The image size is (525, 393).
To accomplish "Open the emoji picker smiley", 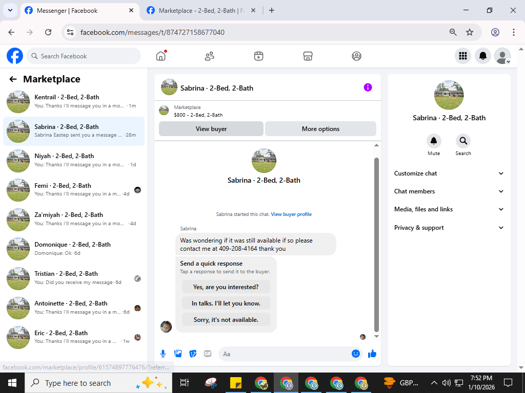I will pos(356,354).
